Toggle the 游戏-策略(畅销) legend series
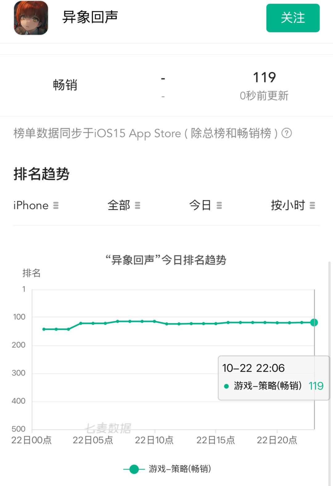This screenshot has width=333, height=486. pos(167,469)
